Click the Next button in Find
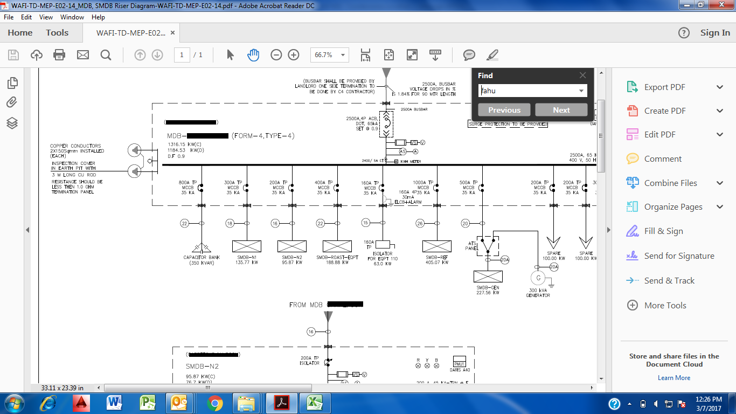Image resolution: width=736 pixels, height=414 pixels. pos(561,110)
